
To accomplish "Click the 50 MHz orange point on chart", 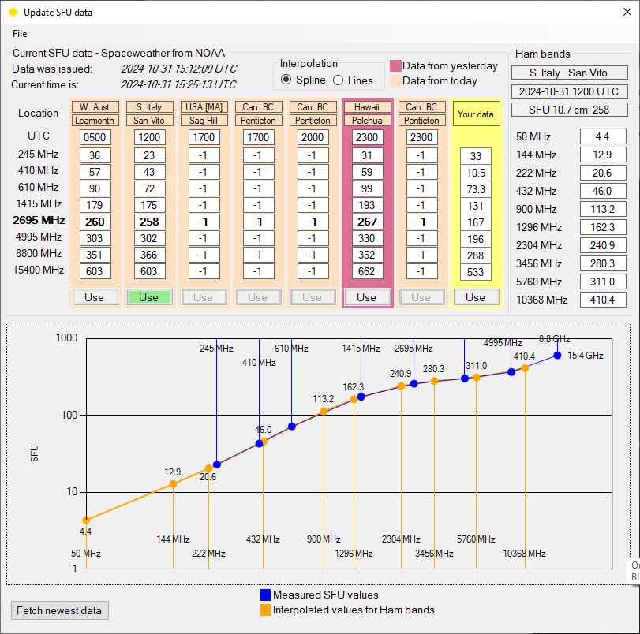I will 86,520.
